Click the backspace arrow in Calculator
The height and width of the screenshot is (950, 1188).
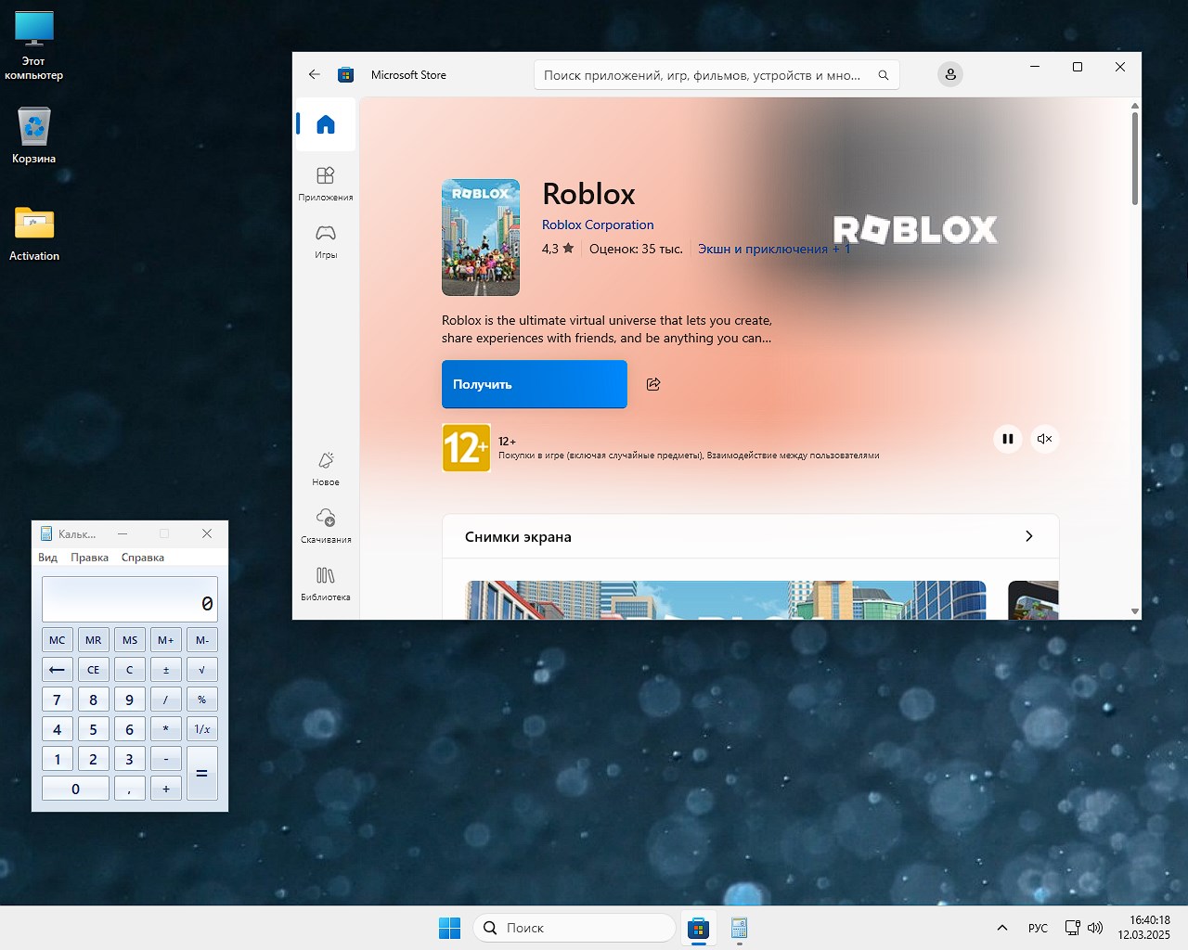point(58,670)
